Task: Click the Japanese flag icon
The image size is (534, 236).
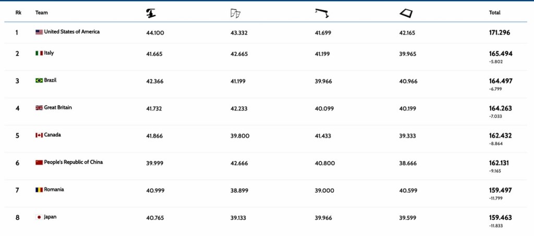Action: tap(39, 217)
